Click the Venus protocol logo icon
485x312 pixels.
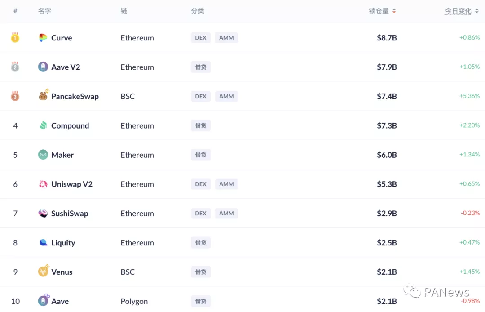point(43,272)
